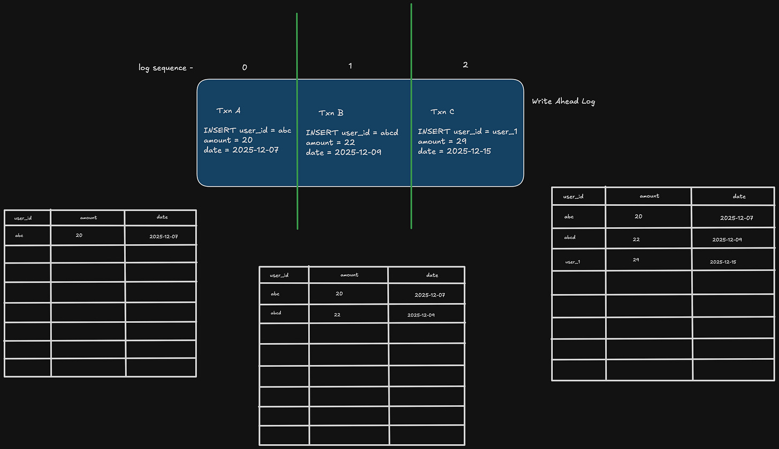Screen dimensions: 779x449
Task: Select "2025-12-07" cell in the single-row table
Action: point(164,237)
